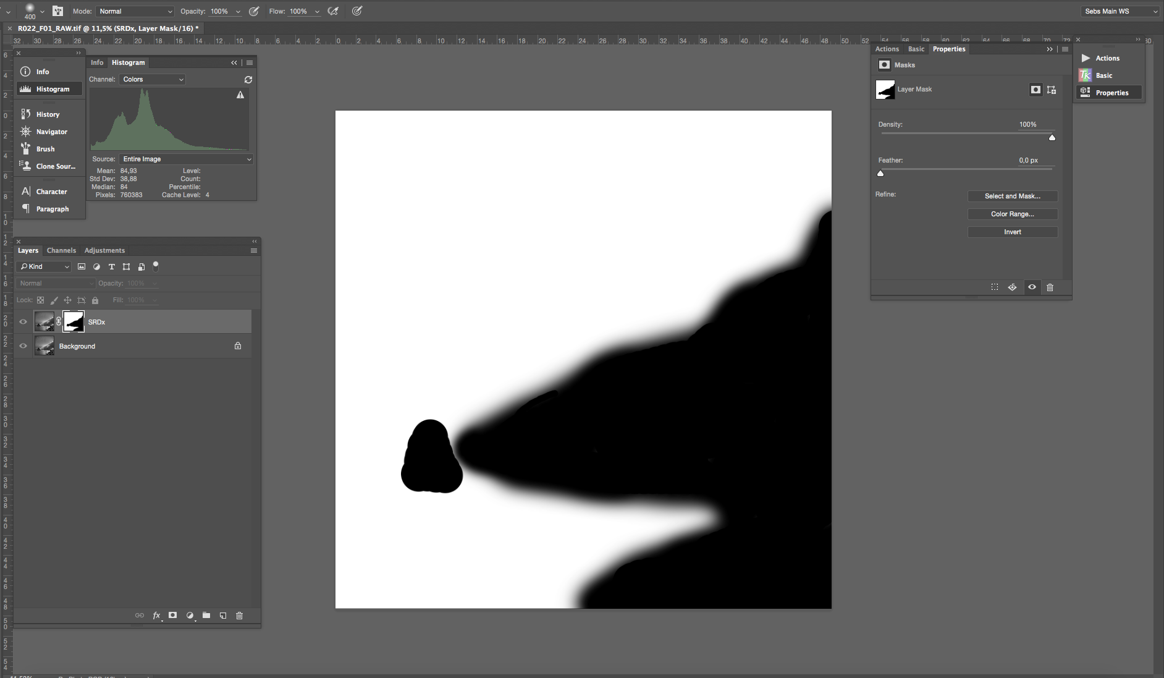Click the histogram cached data warning triangle
1164x678 pixels.
click(240, 95)
